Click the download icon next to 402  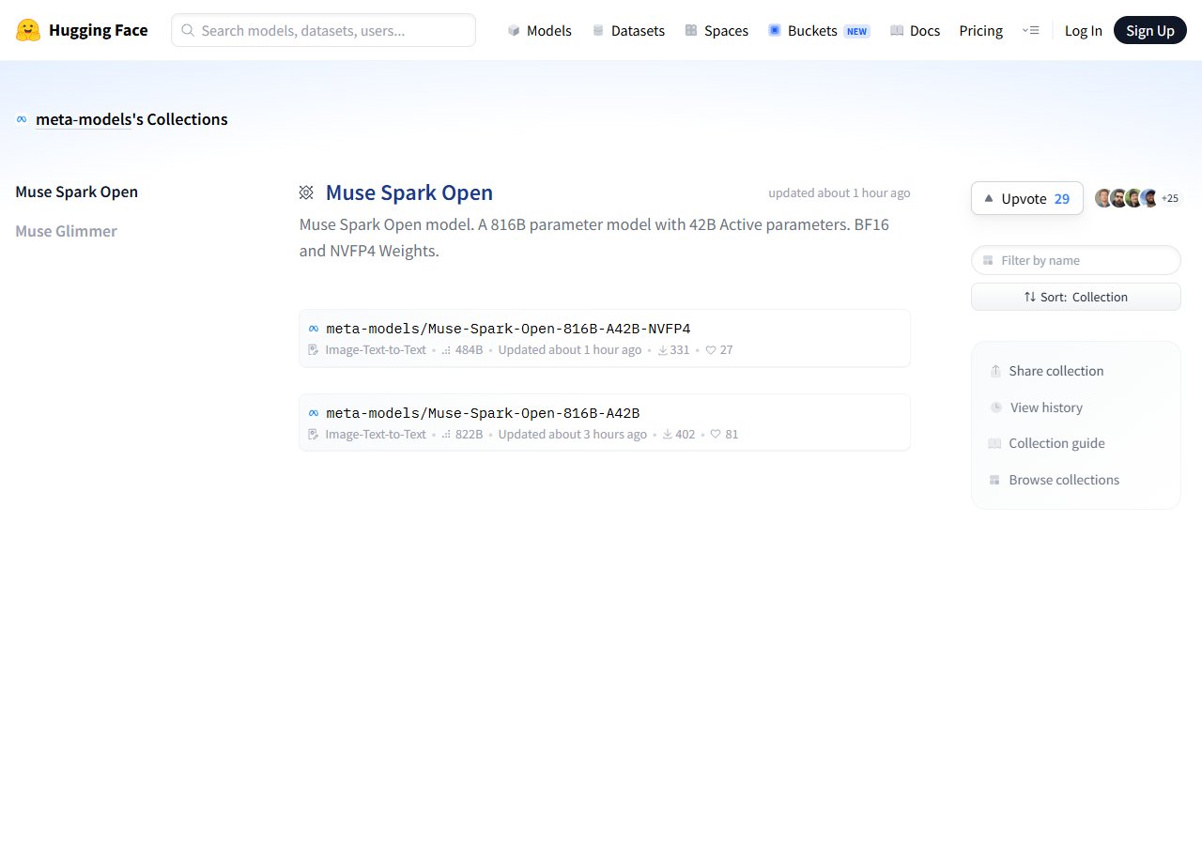[668, 435]
